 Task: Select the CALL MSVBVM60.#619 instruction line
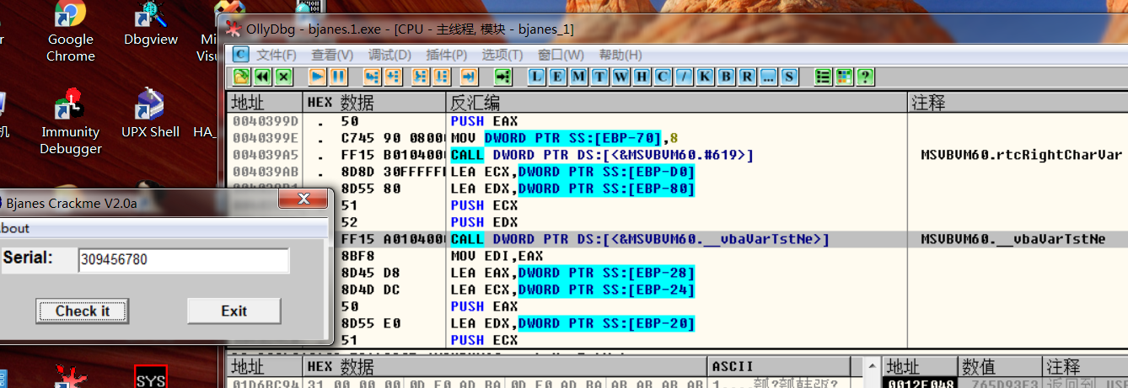[x=677, y=155]
